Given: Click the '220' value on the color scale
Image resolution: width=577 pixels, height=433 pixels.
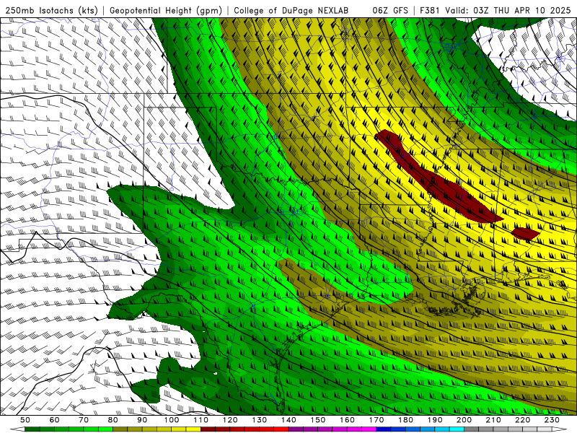Looking at the screenshot, I should [522, 420].
